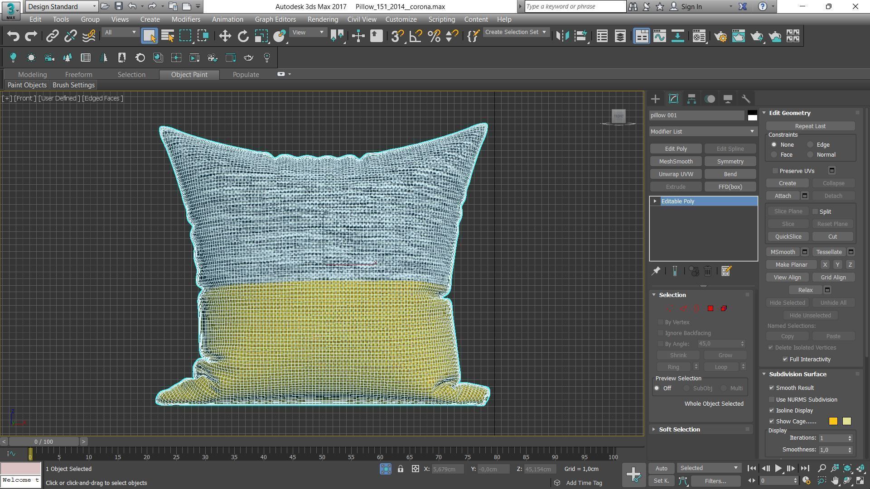Open Create Selection Set dropdown

(x=516, y=32)
